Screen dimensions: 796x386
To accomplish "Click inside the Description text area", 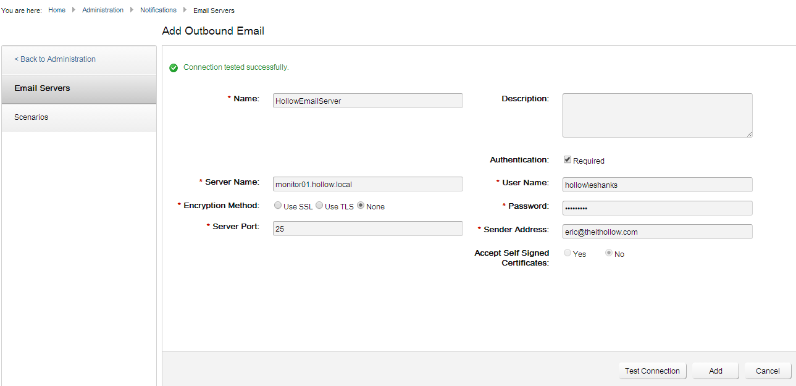I will [x=657, y=115].
